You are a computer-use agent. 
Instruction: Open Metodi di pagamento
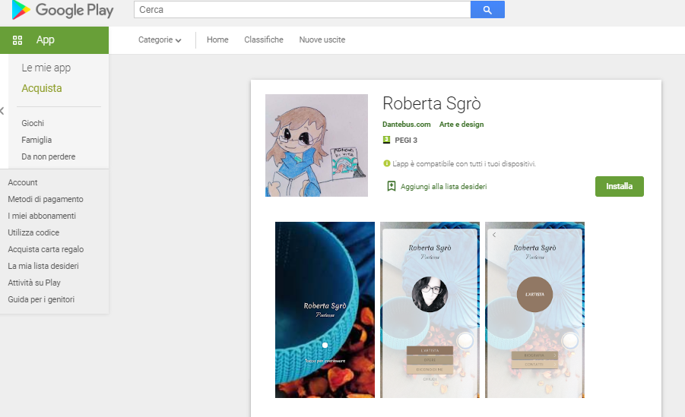pos(46,199)
